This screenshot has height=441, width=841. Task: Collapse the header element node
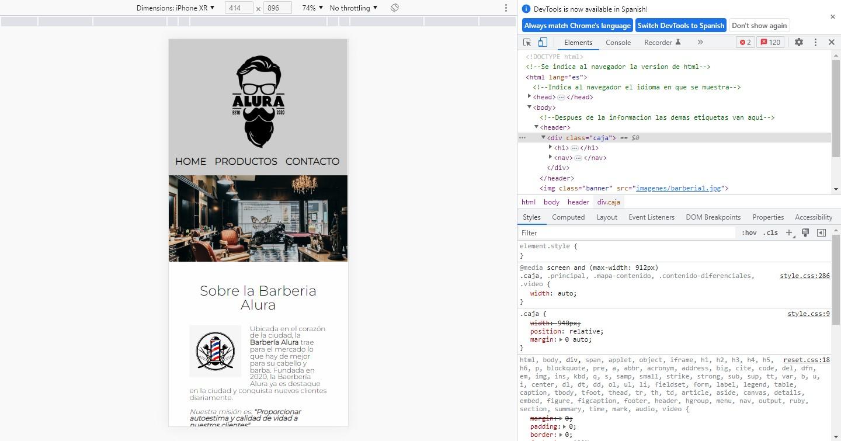(x=537, y=127)
